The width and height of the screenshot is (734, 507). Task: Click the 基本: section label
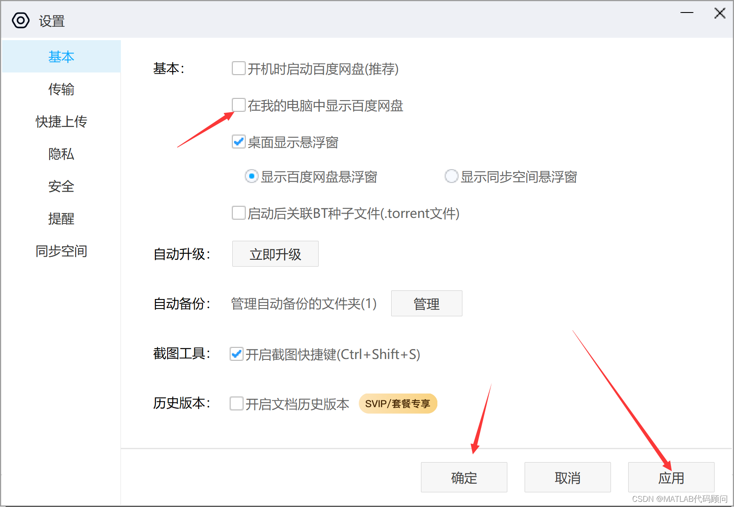coord(169,68)
